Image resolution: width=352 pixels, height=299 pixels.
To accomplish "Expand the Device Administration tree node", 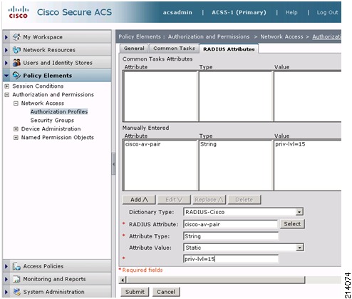I will [16, 129].
